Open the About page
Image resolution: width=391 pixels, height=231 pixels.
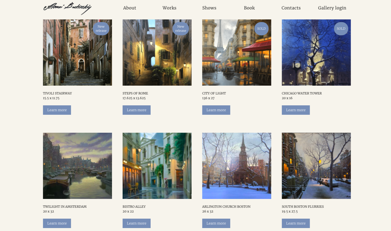point(130,8)
